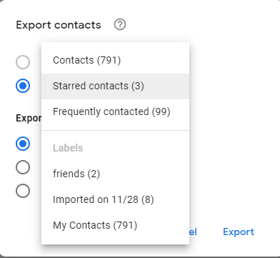This screenshot has height=258, width=280.
Task: Choose the second export format radio button
Action: point(23,167)
